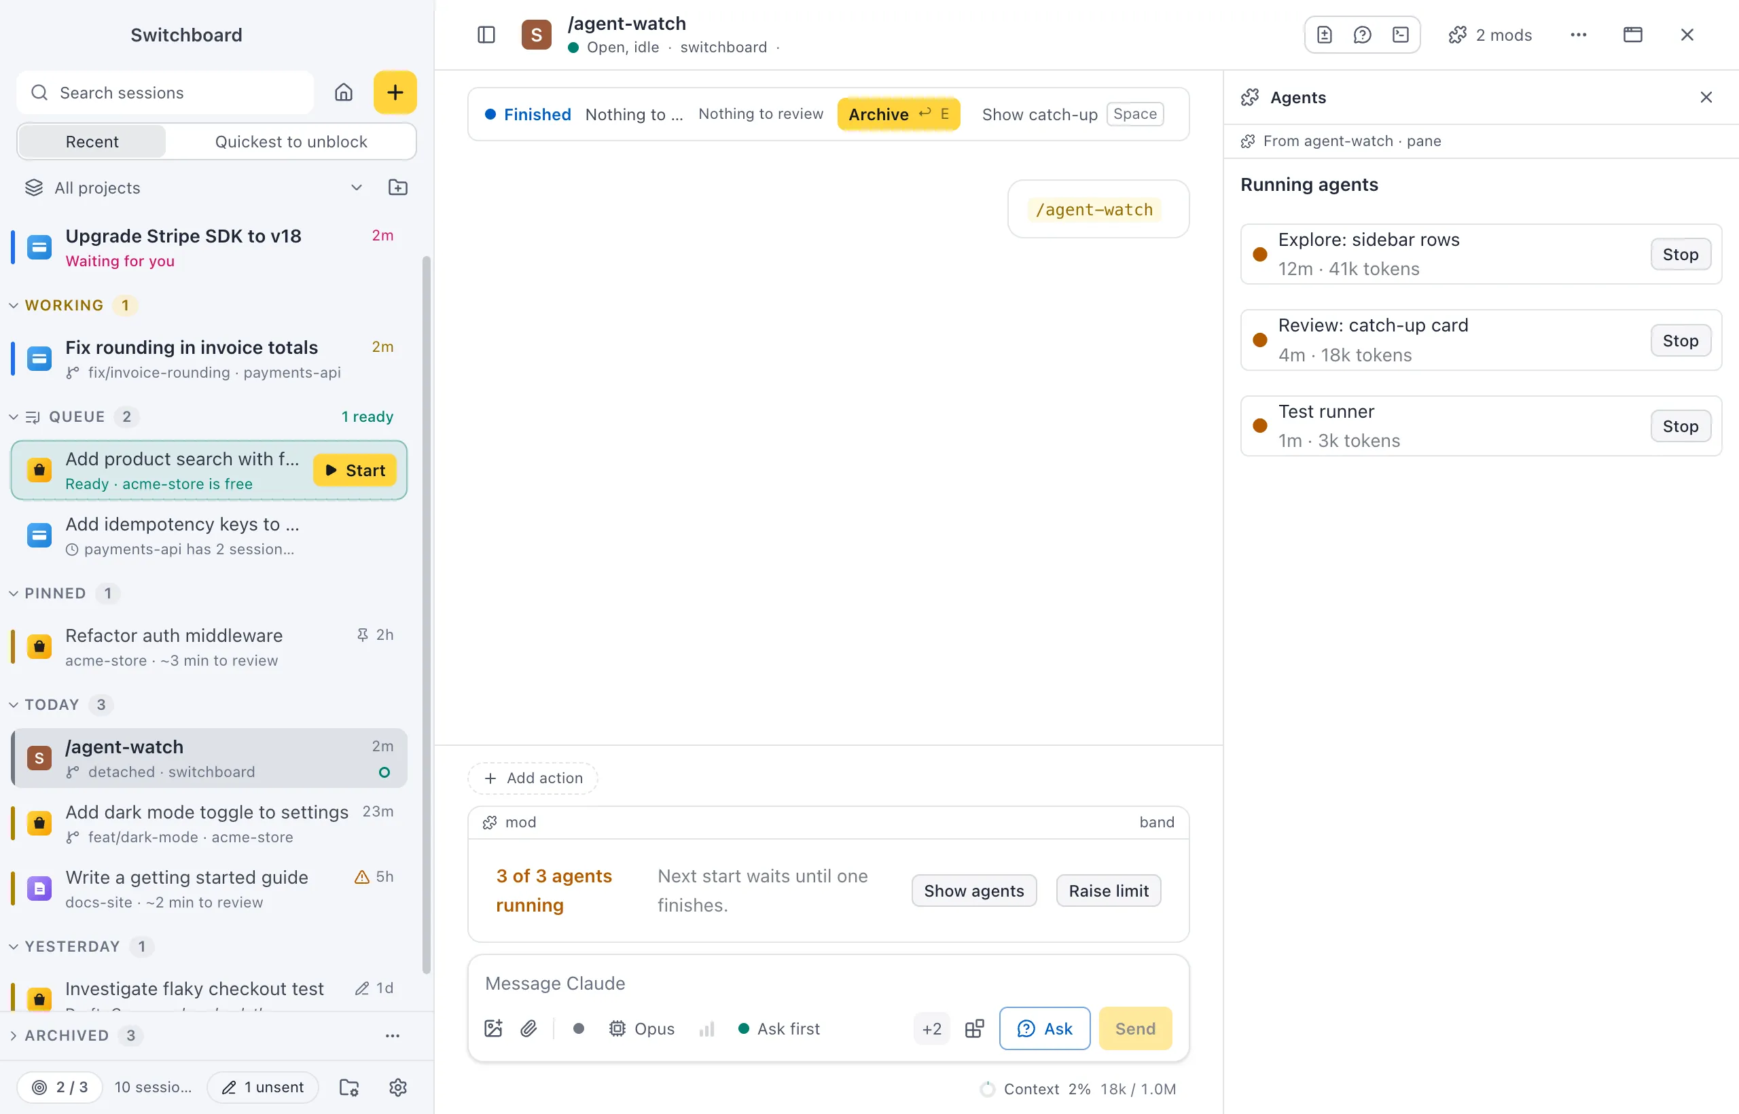Open the more options ellipsis in header
The width and height of the screenshot is (1739, 1114).
pos(1579,35)
